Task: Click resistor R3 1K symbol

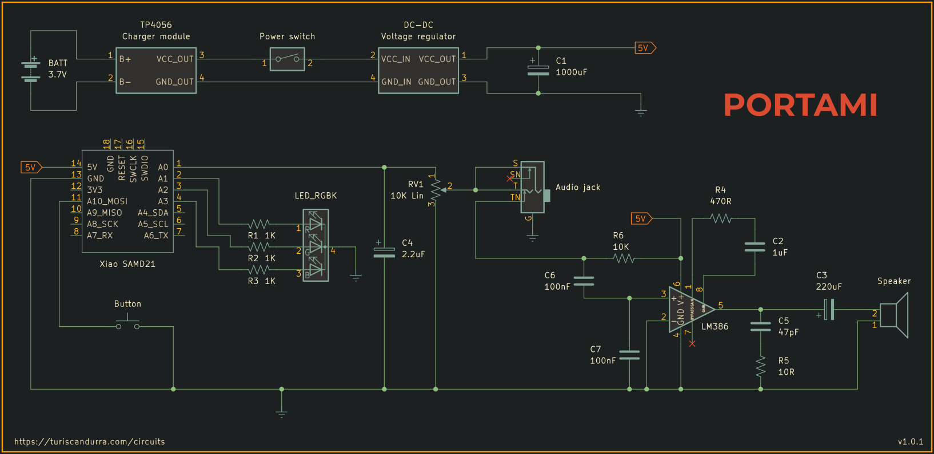Action: [259, 270]
